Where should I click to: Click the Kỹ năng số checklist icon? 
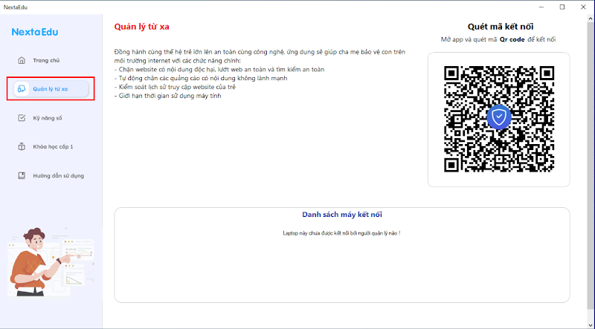point(22,118)
